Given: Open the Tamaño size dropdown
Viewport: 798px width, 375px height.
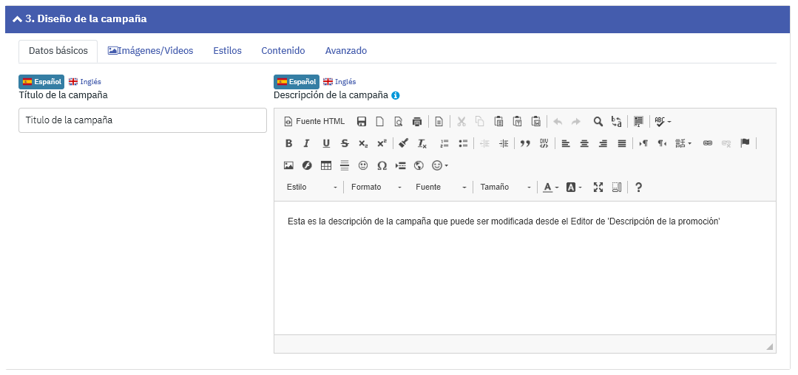Looking at the screenshot, I should (x=505, y=187).
